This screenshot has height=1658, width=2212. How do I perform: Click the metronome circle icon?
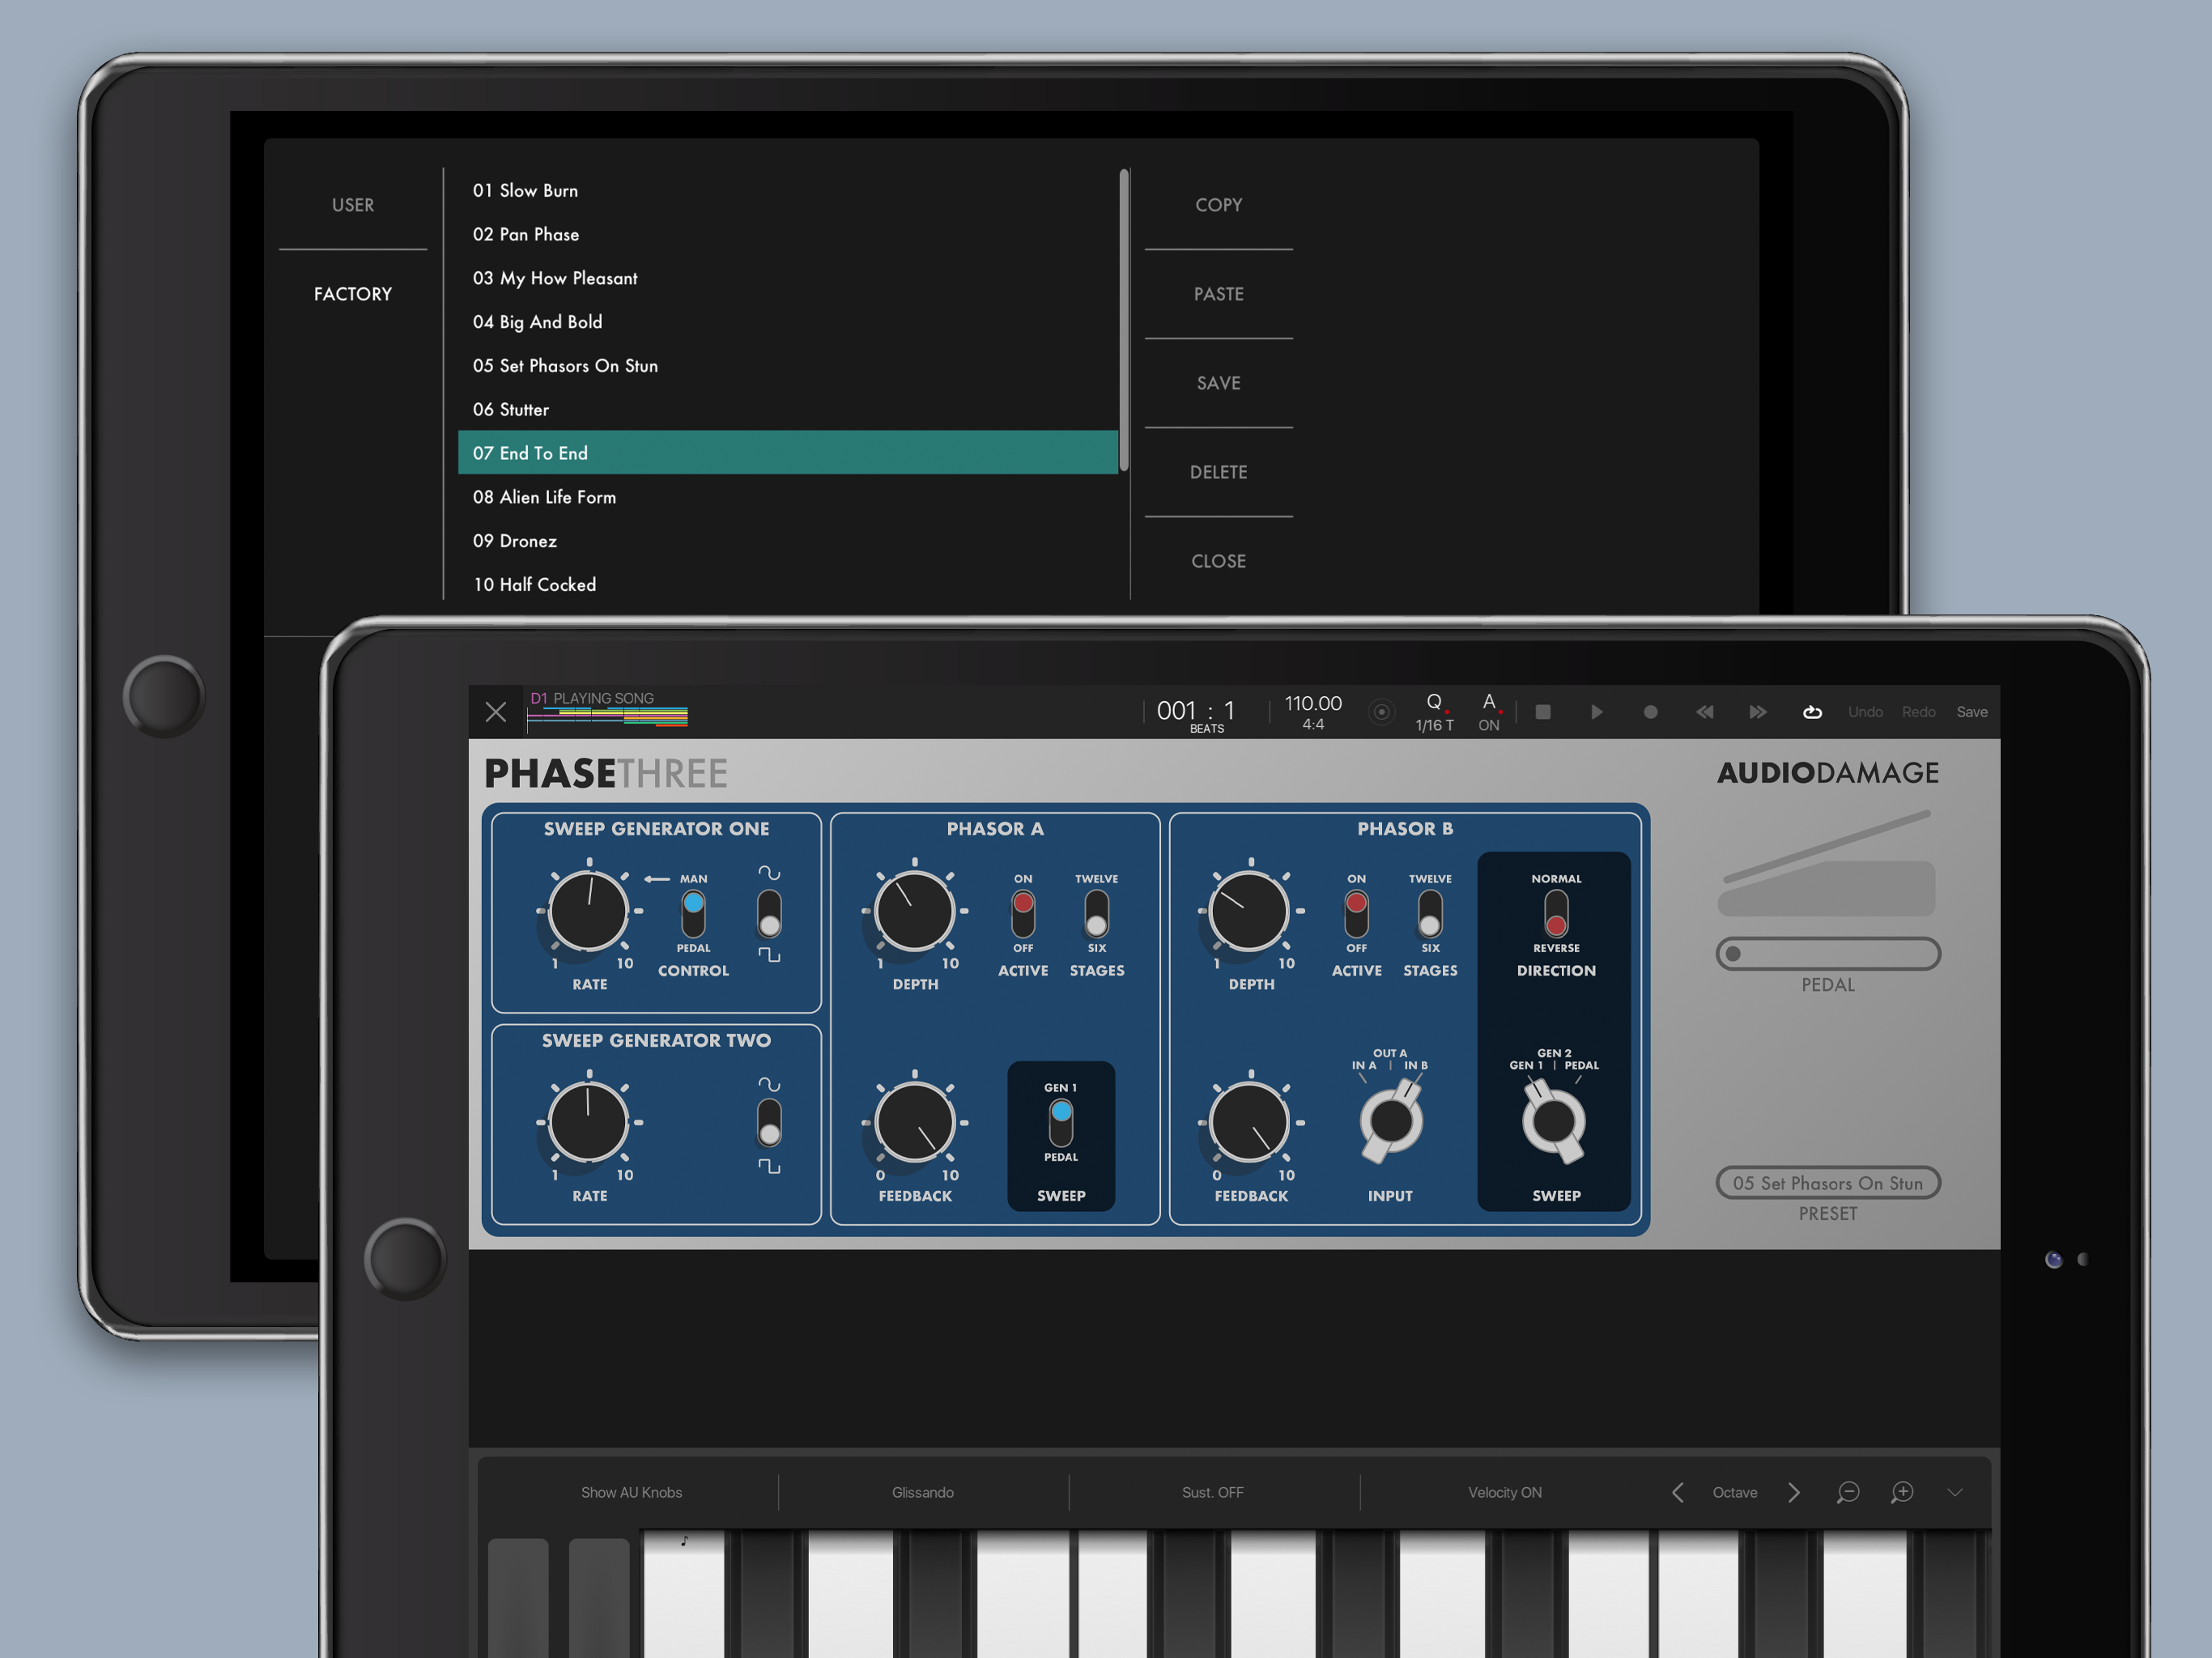pyautogui.click(x=1381, y=712)
